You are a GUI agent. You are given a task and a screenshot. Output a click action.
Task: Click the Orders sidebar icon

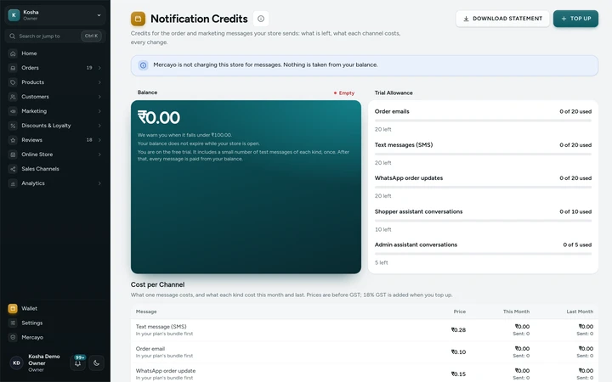(x=13, y=68)
